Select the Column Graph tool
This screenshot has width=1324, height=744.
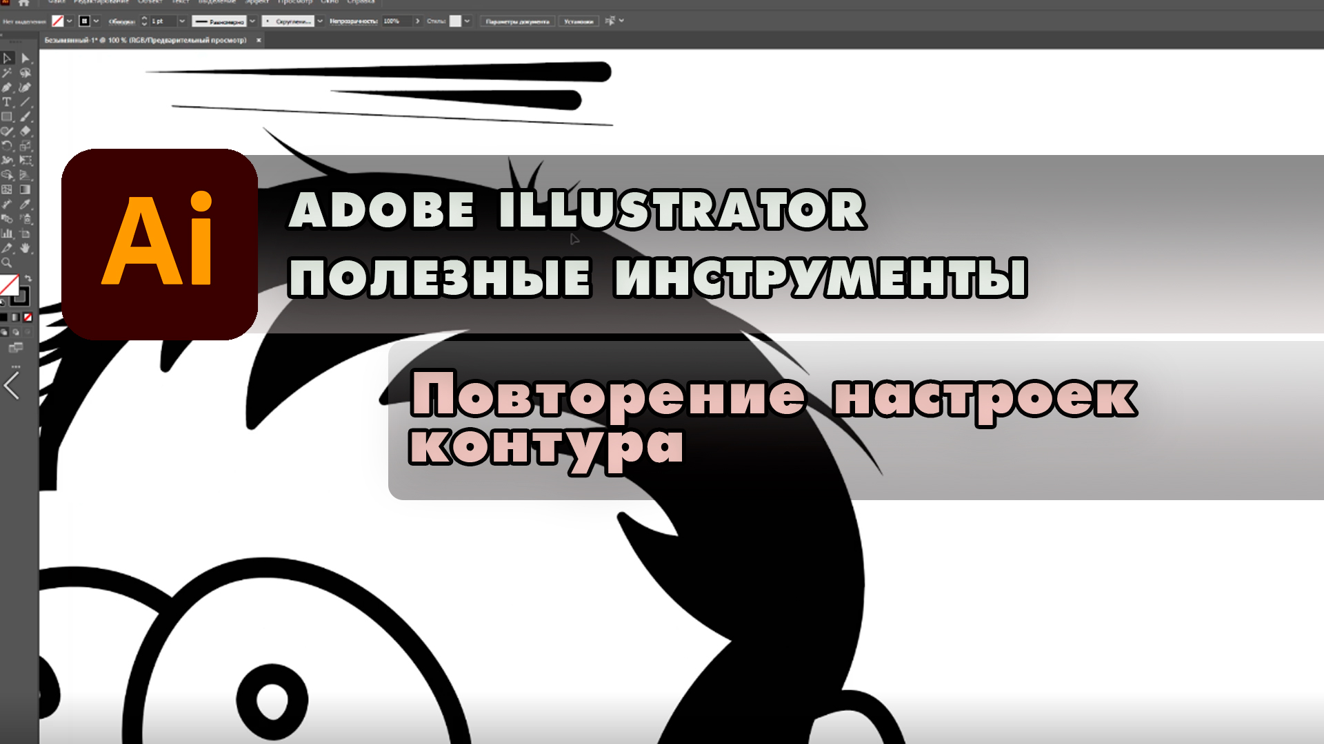(8, 233)
